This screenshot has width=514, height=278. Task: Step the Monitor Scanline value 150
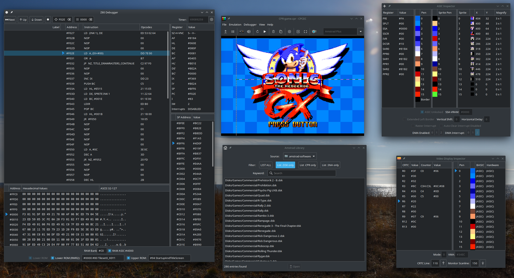(483, 263)
